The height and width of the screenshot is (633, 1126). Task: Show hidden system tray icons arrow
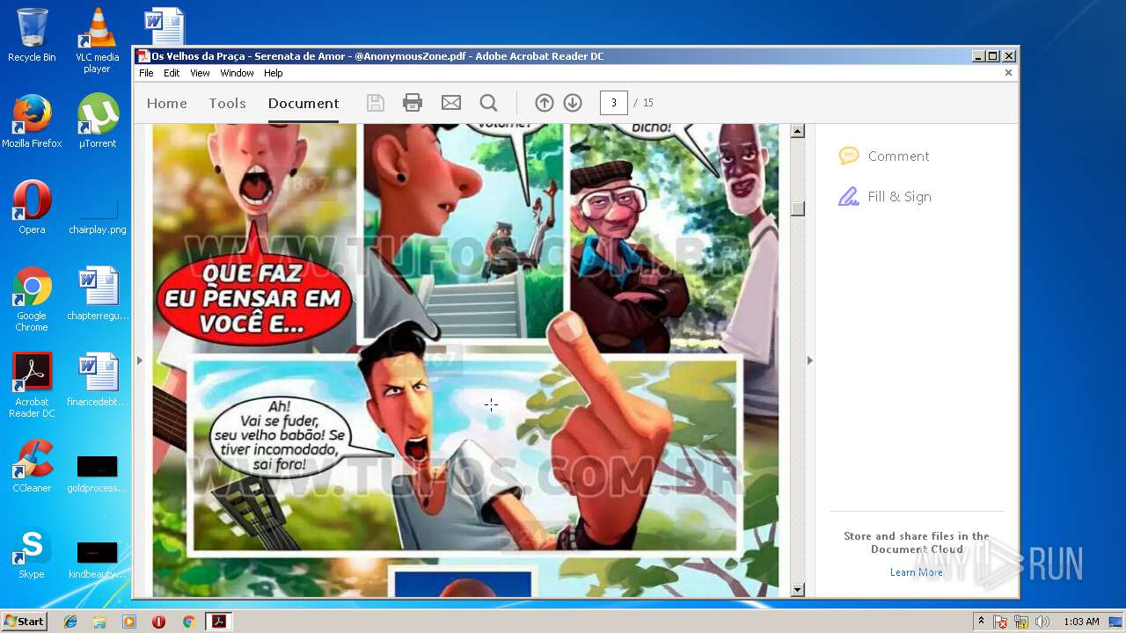point(981,622)
